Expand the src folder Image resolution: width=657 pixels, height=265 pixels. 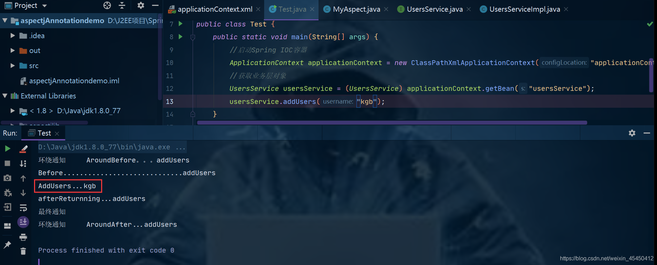(x=13, y=65)
